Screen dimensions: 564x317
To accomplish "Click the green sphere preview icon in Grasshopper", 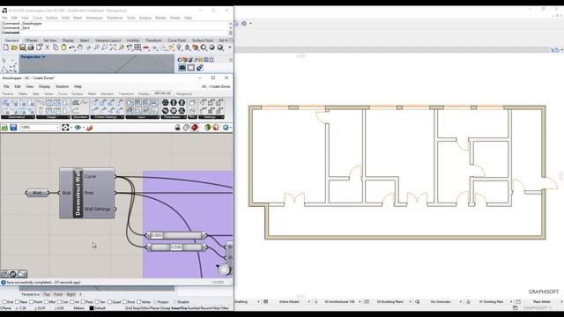I will point(208,127).
